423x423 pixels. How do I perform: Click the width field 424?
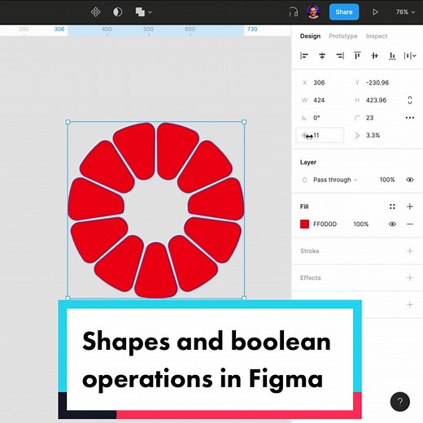[319, 100]
